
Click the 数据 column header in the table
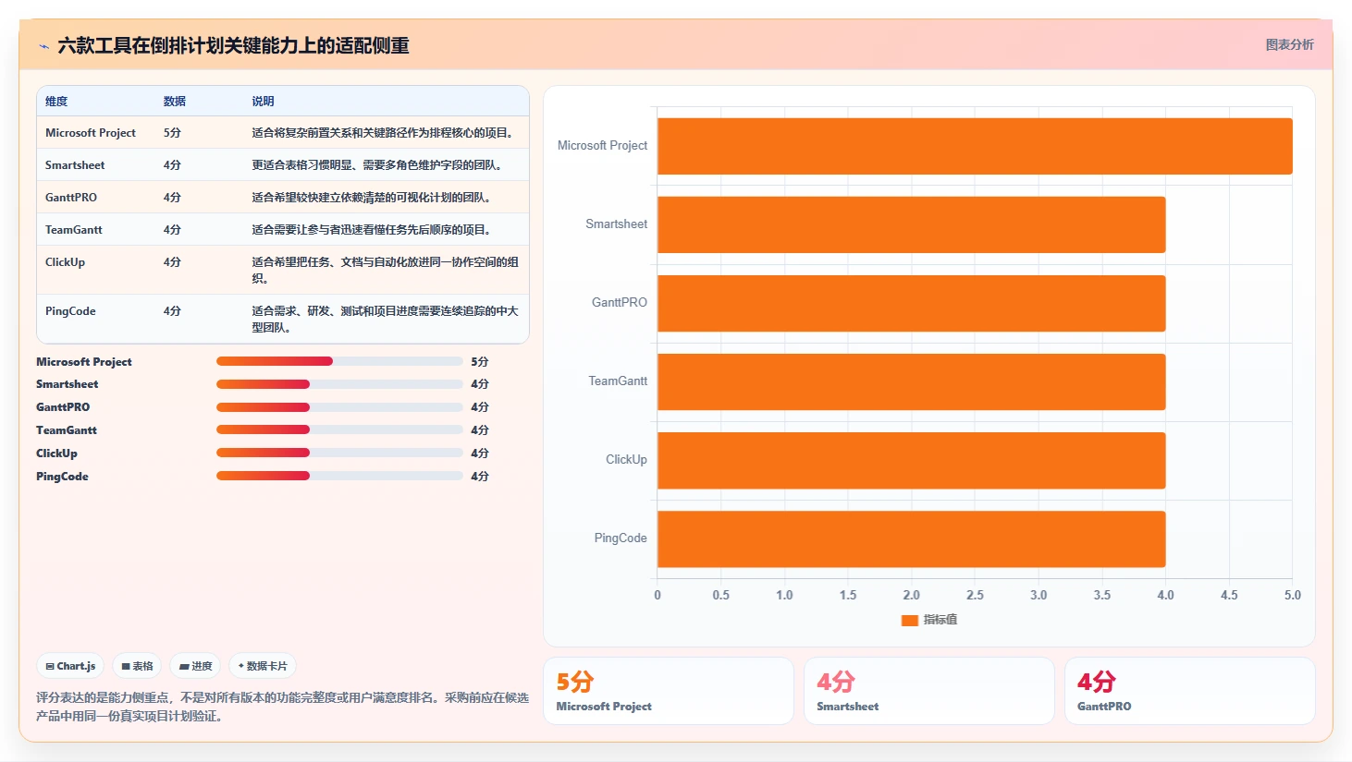point(175,102)
